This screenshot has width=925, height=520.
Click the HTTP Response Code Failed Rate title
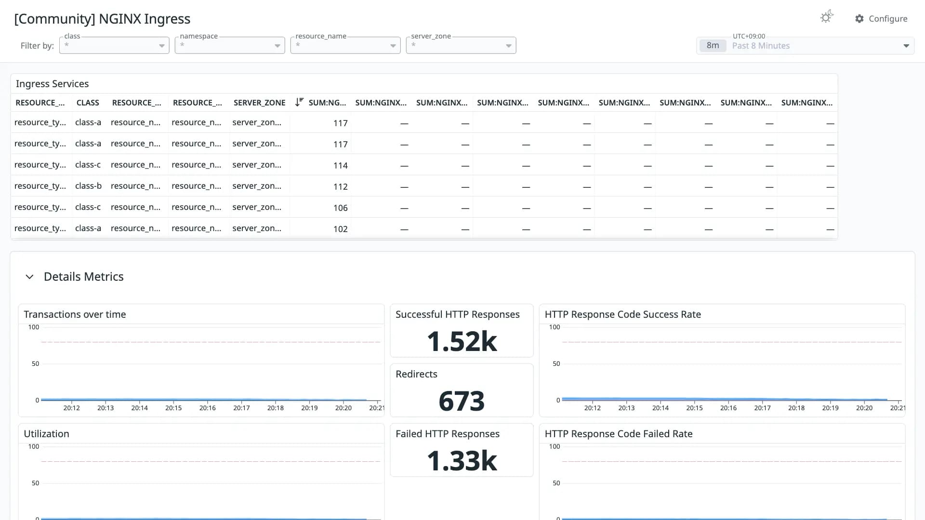619,434
